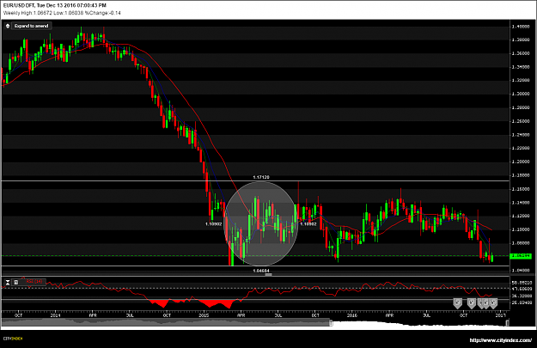Delete the RSI indicator with the trash icon
This screenshot has width=537, height=348.
[15, 282]
